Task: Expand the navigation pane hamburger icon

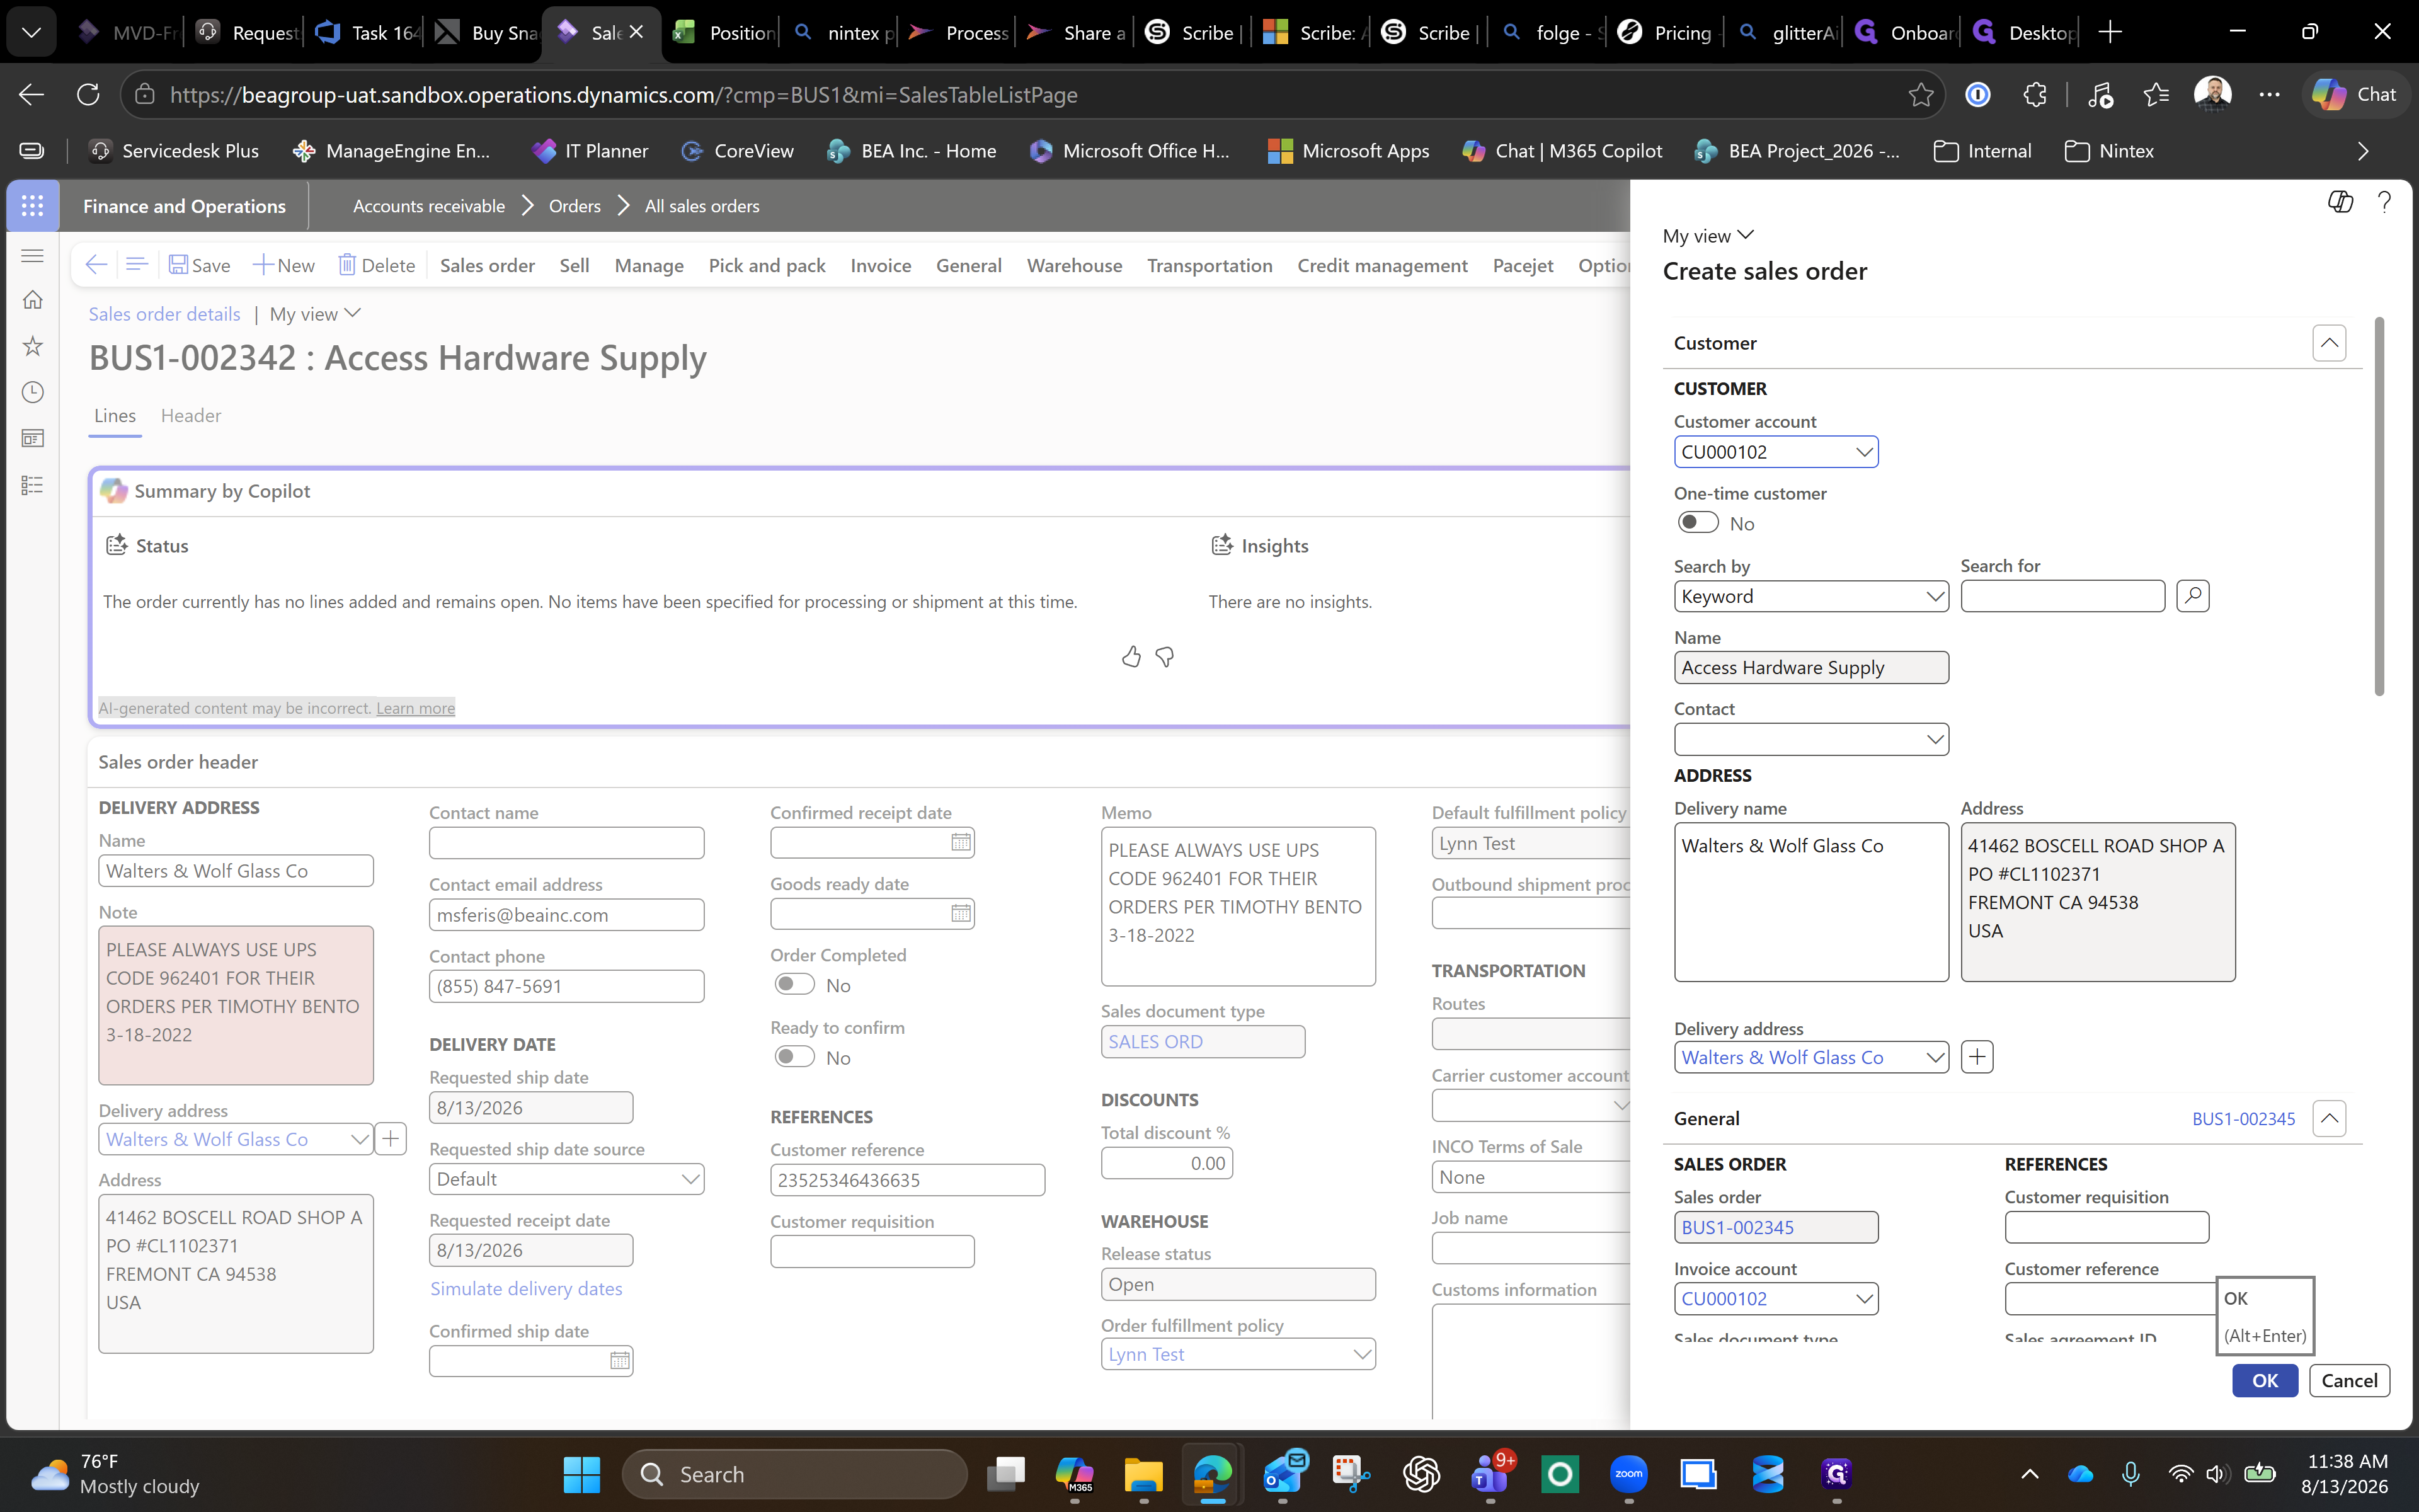Action: pos(32,256)
